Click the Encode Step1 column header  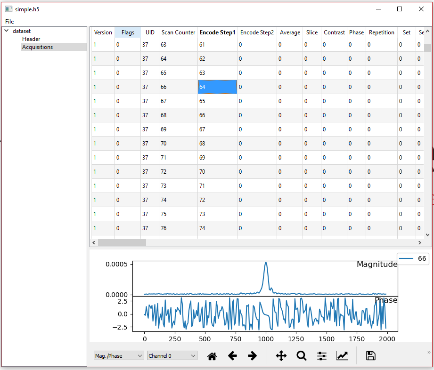[217, 32]
